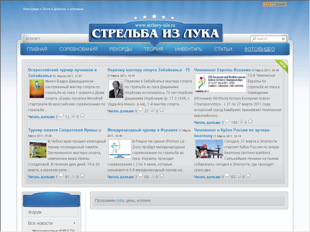The width and height of the screenshot is (310, 232).
Task: Click the Стрельба из лука site logo
Action: click(156, 33)
